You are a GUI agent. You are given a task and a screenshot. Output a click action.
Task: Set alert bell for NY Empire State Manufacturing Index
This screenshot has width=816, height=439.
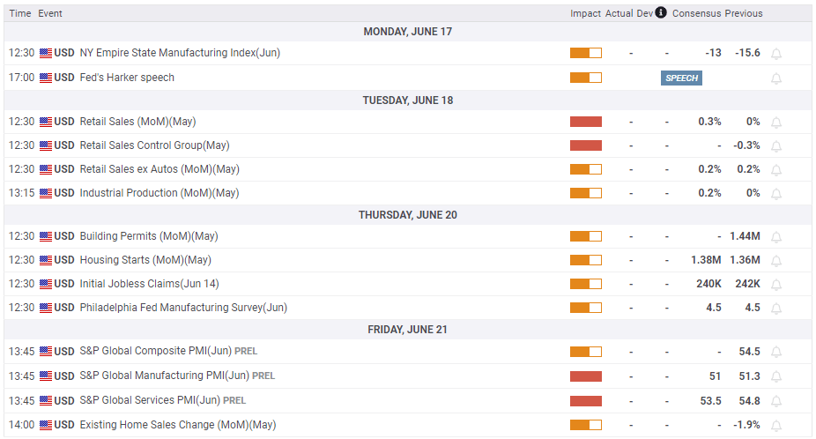tap(776, 54)
